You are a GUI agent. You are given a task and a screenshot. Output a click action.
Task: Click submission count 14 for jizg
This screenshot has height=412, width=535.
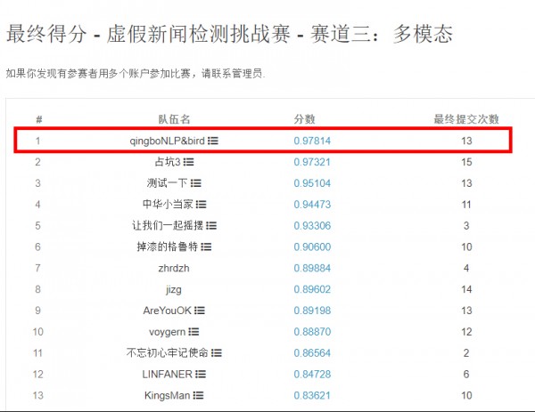[466, 289]
